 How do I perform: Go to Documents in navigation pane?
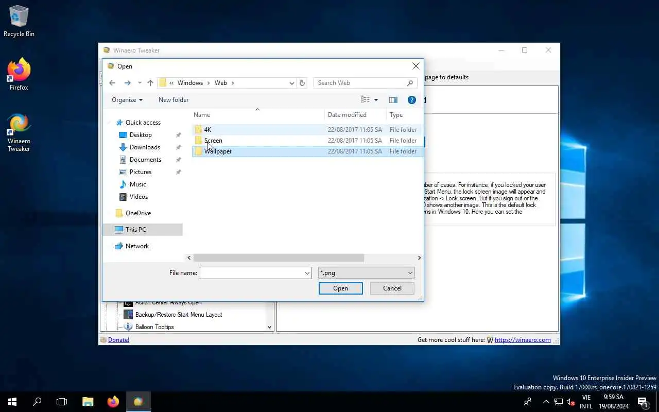coord(140,160)
